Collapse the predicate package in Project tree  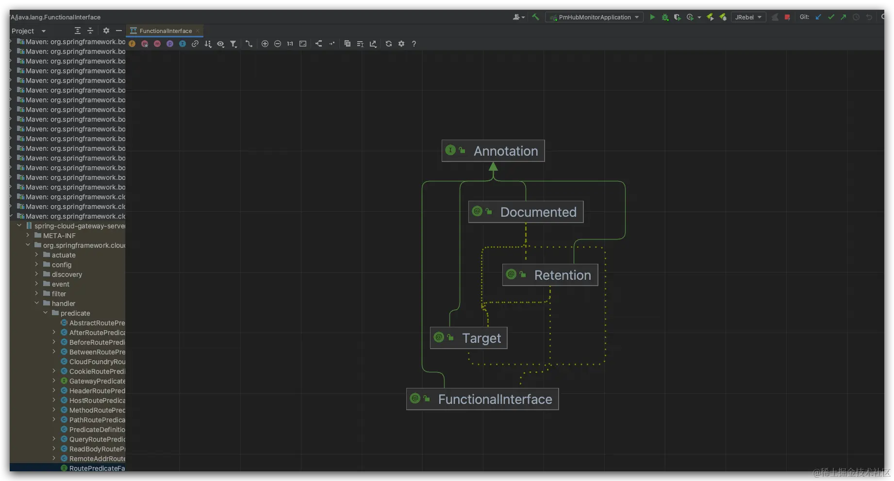click(x=45, y=313)
